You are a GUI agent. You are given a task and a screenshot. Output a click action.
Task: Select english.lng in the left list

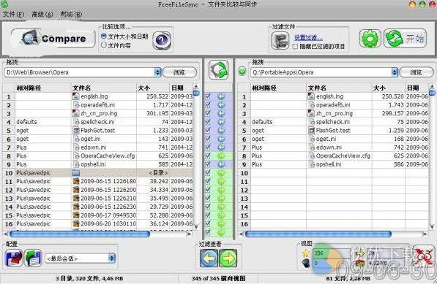click(x=94, y=96)
